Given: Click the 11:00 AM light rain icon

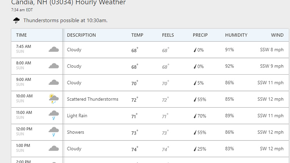Looking at the screenshot, I should click(54, 116).
